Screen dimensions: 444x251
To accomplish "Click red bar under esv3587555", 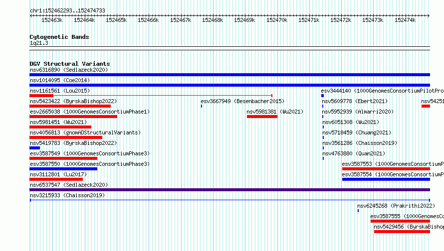I will (400, 221).
